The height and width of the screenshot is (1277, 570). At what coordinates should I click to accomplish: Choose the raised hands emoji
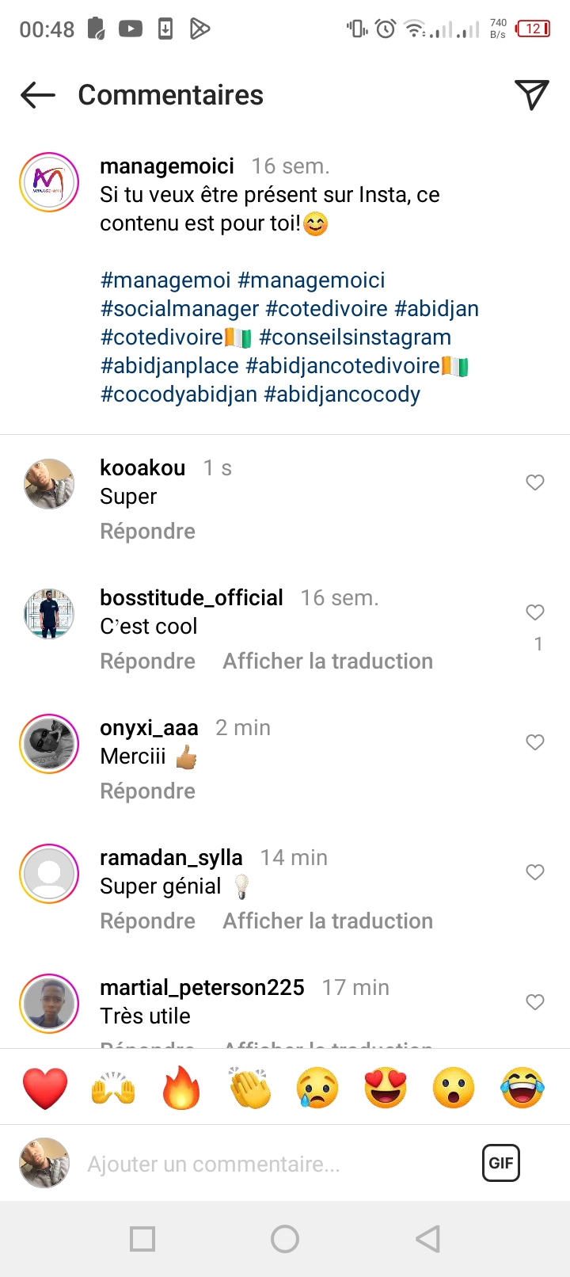click(113, 1088)
